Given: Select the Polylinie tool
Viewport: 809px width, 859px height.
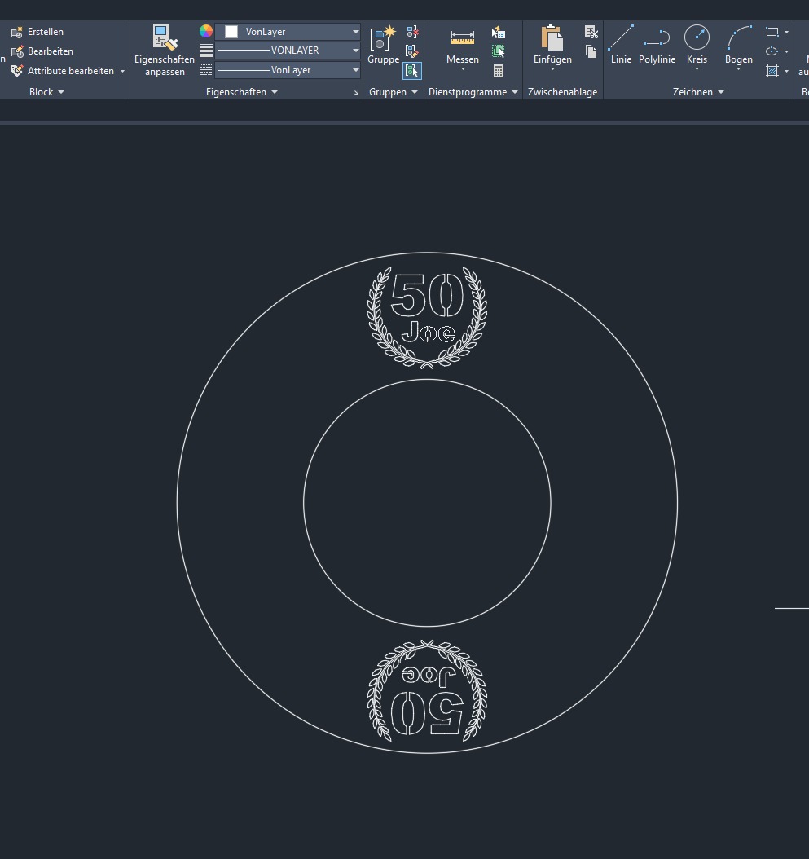Looking at the screenshot, I should (x=657, y=45).
